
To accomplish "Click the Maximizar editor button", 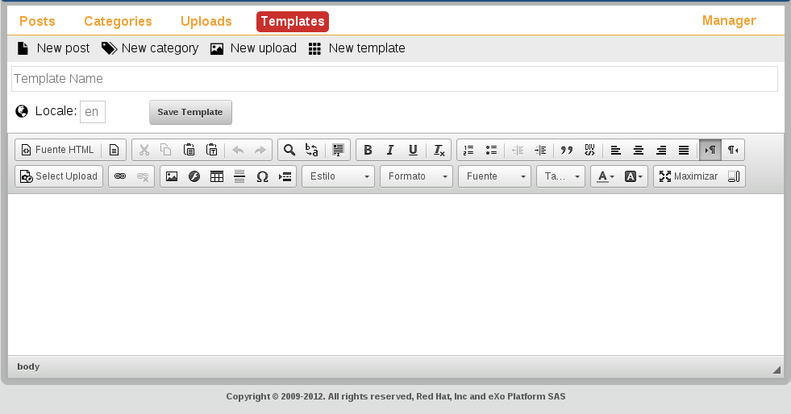I will pos(689,176).
